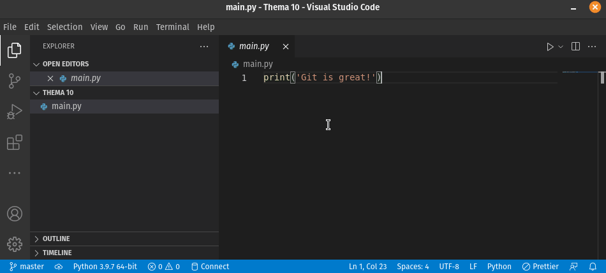Open the Terminal menu
The width and height of the screenshot is (606, 273).
[172, 27]
